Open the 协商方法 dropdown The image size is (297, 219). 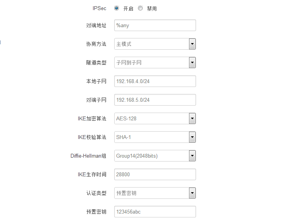(x=192, y=44)
